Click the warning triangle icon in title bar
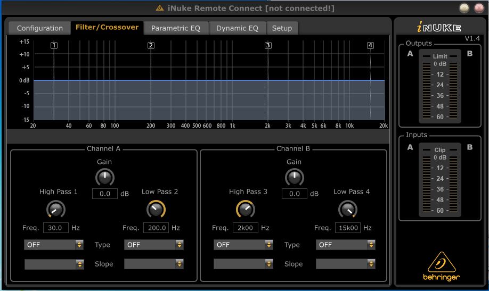This screenshot has height=291, width=489. point(160,8)
